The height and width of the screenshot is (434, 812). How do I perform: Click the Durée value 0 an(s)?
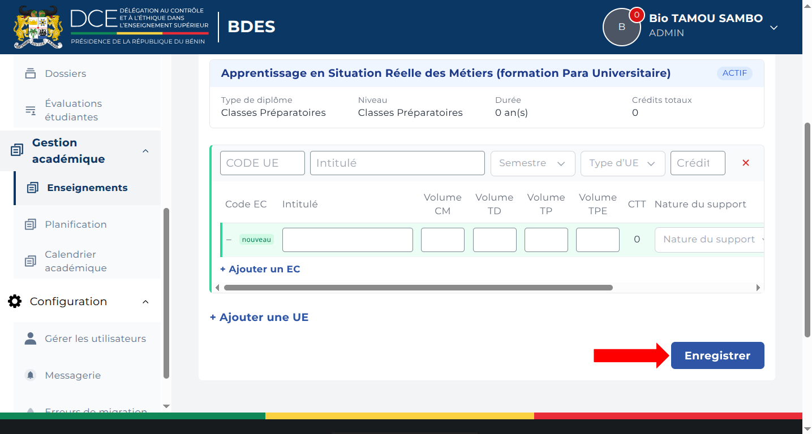512,112
